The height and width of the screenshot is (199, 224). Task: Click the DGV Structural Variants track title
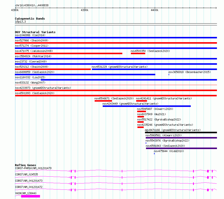pyautogui.click(x=35, y=32)
